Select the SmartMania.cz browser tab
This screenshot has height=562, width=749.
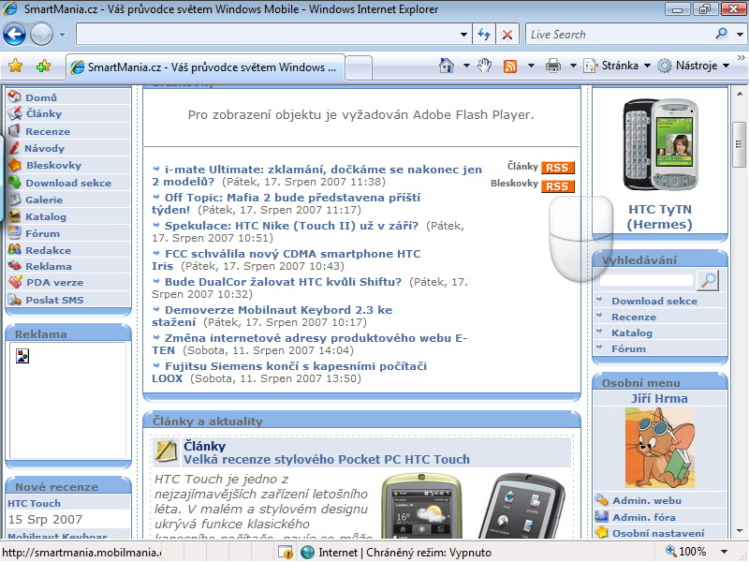(x=205, y=67)
